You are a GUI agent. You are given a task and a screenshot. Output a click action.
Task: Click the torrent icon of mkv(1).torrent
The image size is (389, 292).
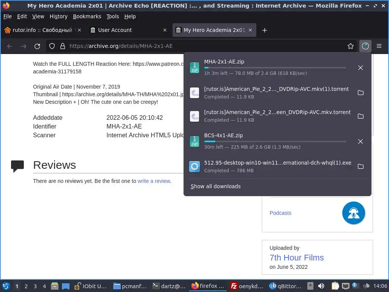(x=194, y=93)
